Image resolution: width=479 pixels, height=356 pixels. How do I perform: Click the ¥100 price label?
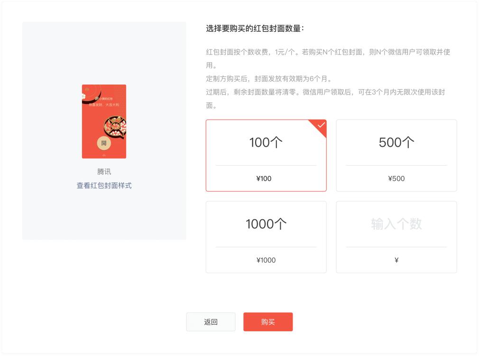tap(264, 178)
